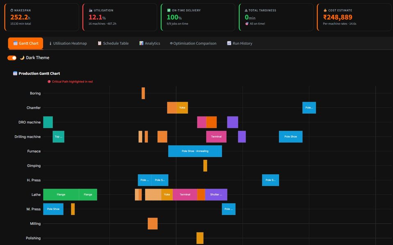The height and width of the screenshot is (245, 393).
Task: Click the Total Tardiness warning icon
Action: point(246,10)
